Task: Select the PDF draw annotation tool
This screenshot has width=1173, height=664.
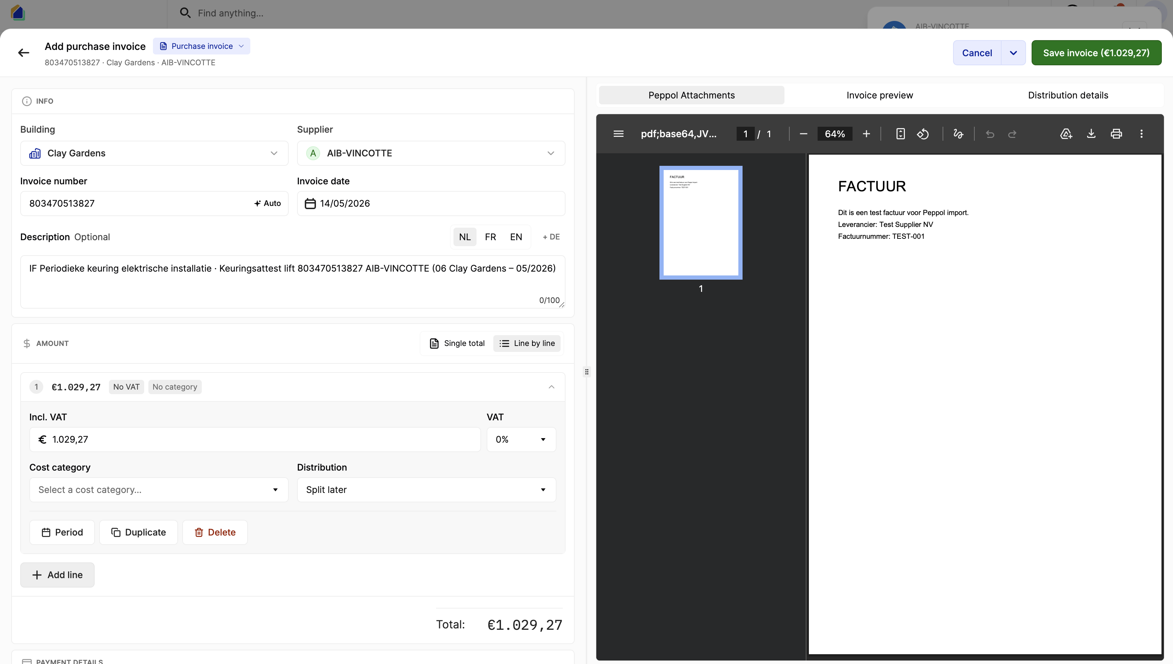Action: (958, 134)
